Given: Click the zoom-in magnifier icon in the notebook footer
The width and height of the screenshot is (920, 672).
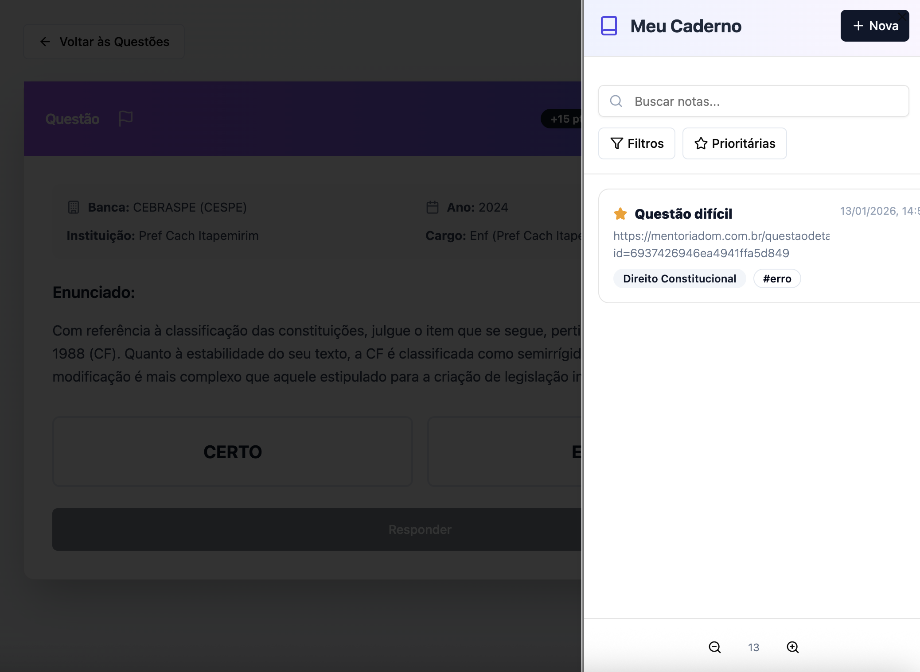Looking at the screenshot, I should coord(792,647).
